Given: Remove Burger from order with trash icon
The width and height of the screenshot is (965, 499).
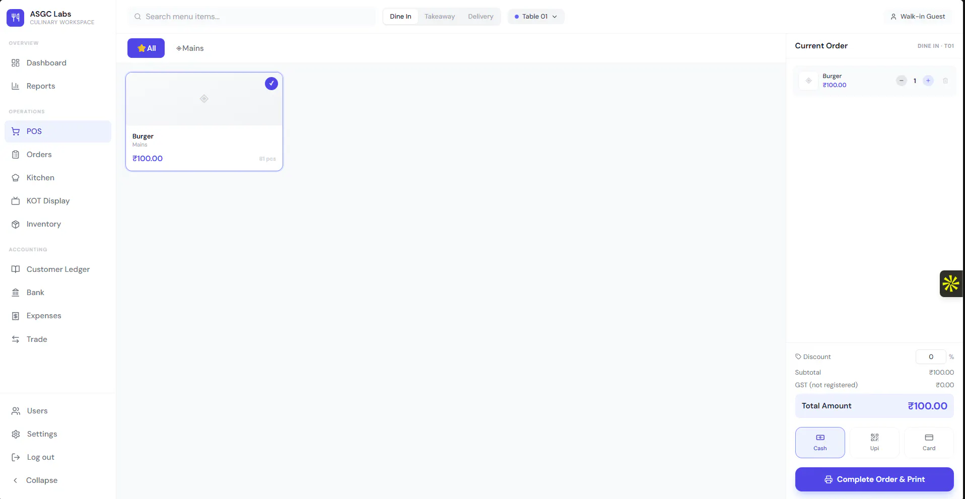Looking at the screenshot, I should (945, 81).
